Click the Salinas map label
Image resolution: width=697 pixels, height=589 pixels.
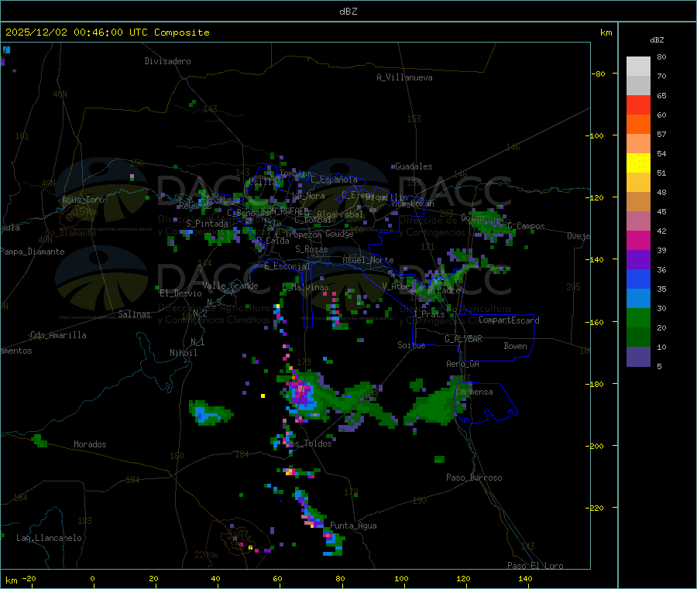[134, 314]
